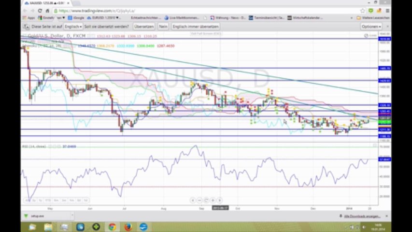This screenshot has height=232, width=412.
Task: Click the Nein button
Action: point(163,27)
